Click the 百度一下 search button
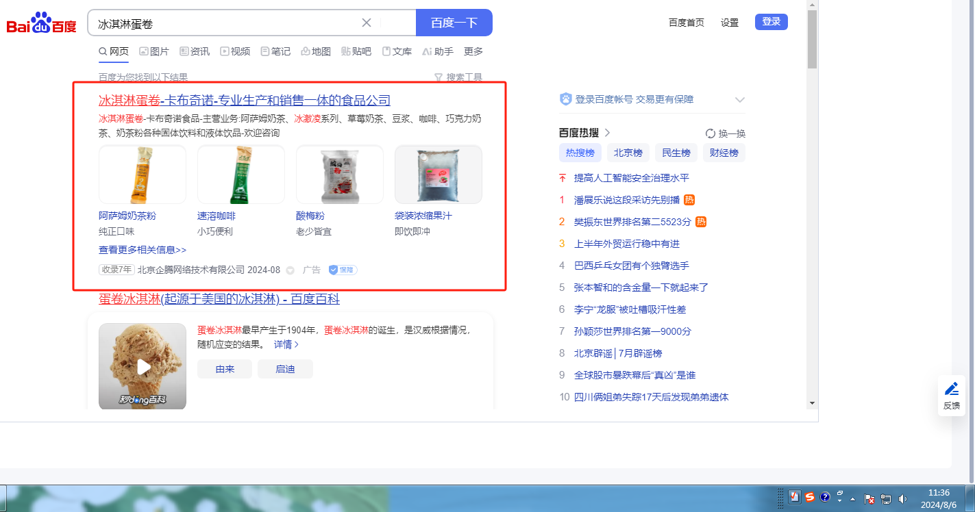 pyautogui.click(x=454, y=23)
